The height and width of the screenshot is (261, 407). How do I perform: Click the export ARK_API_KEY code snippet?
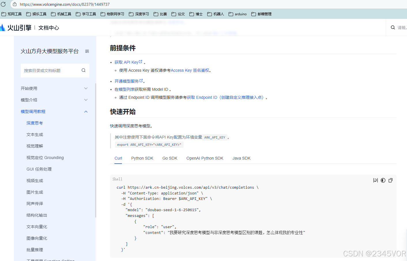click(149, 145)
